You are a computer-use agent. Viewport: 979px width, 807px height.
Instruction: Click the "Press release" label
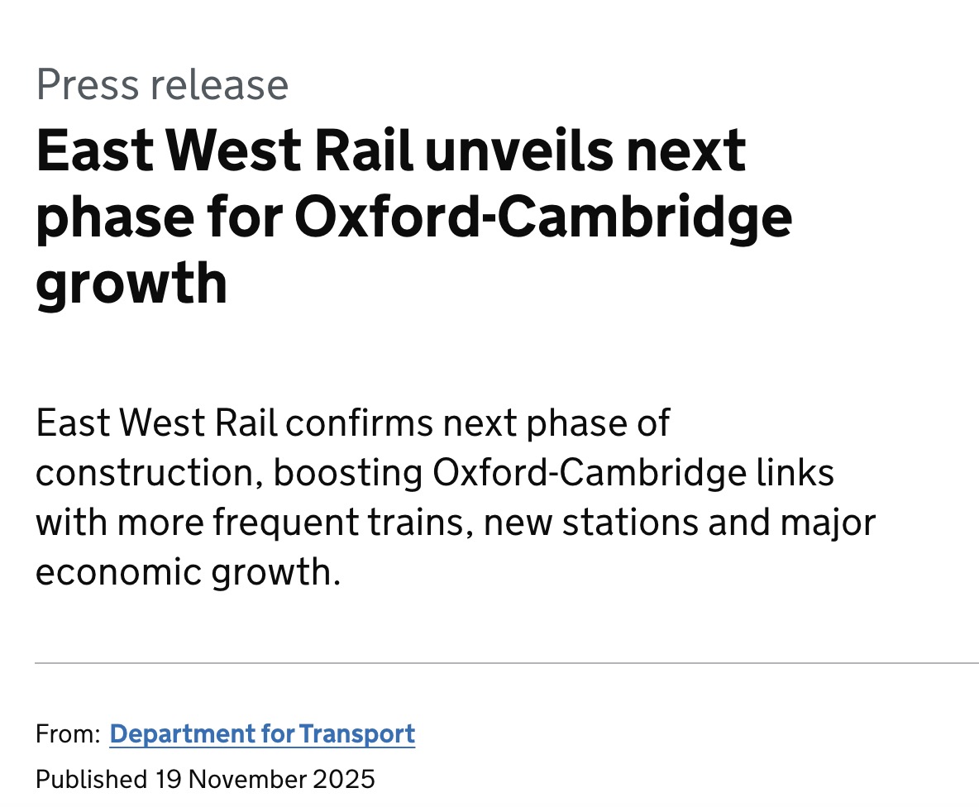pos(162,84)
